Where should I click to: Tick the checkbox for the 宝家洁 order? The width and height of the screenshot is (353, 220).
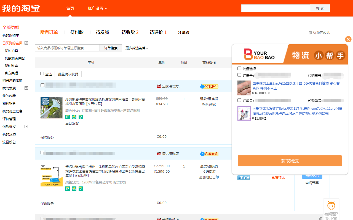tap(42, 85)
